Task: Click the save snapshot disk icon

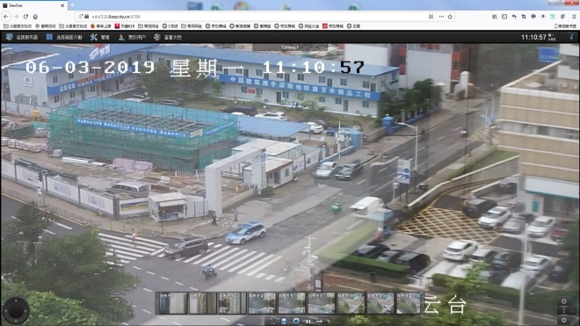Action: [x=284, y=322]
